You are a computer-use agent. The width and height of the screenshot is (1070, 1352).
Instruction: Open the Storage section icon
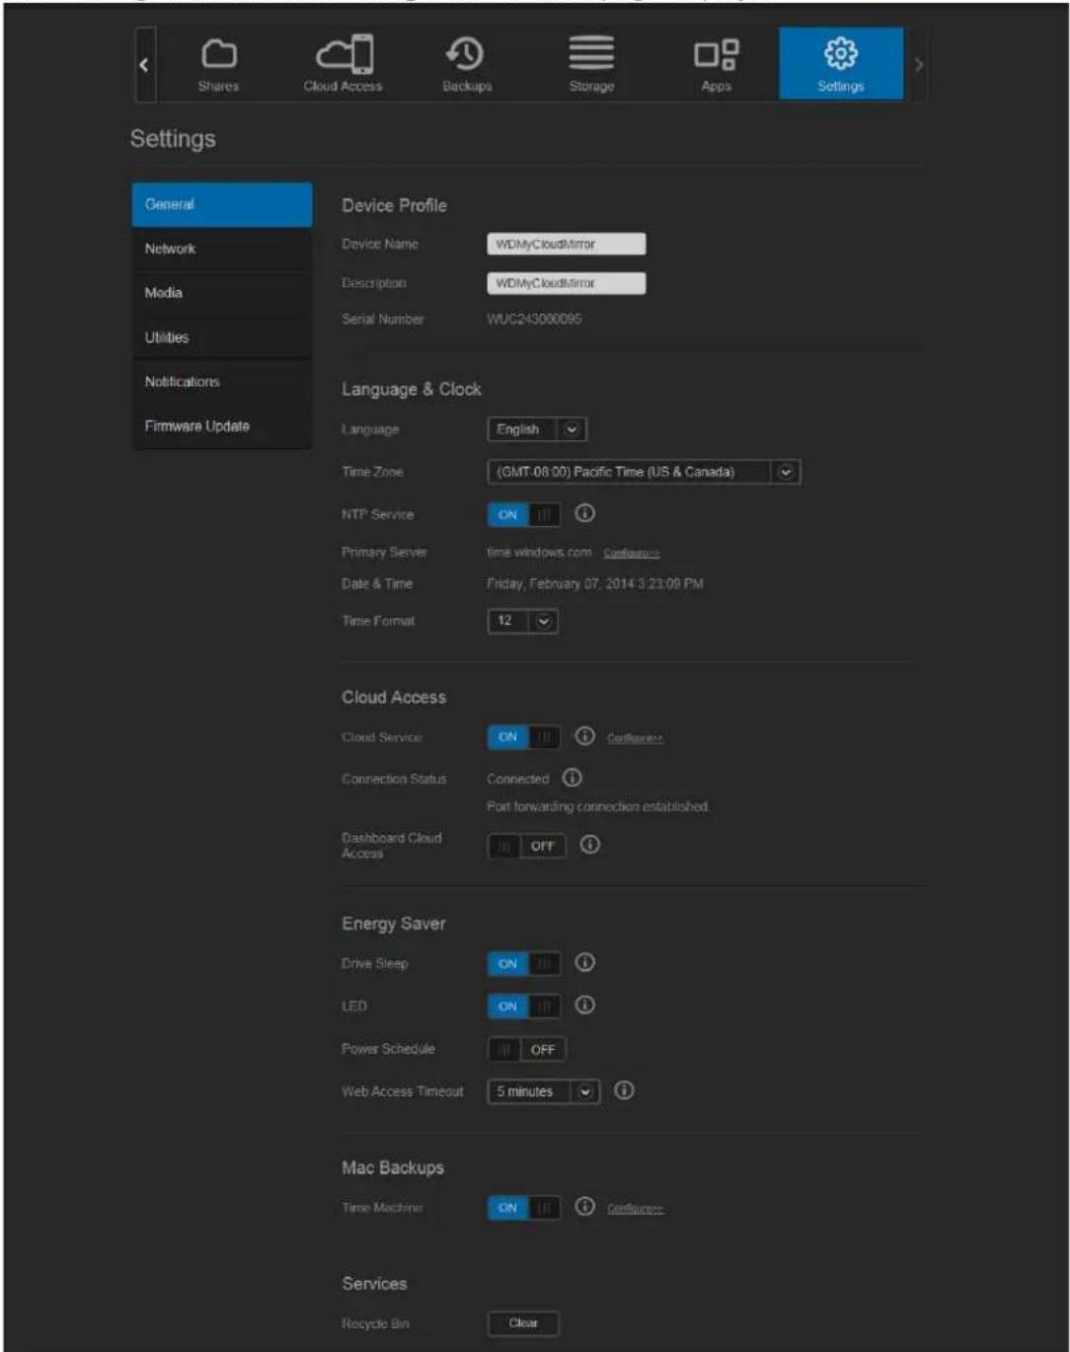pyautogui.click(x=591, y=53)
